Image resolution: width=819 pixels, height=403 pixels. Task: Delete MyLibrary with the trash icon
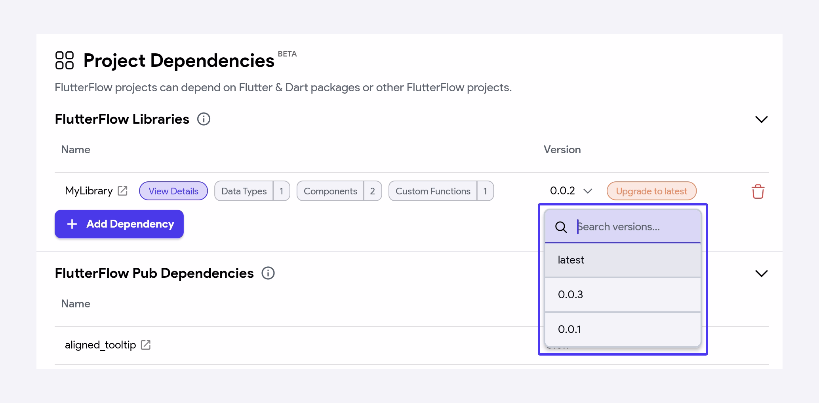tap(758, 191)
